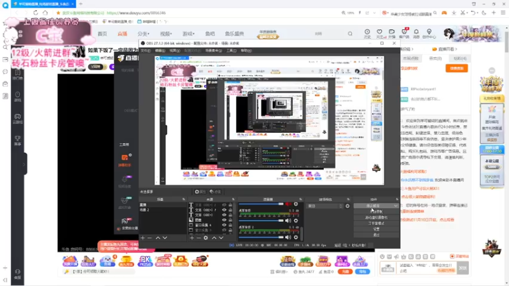The image size is (509, 286).
Task: Toggle visibility of the second 文本 source
Action: [224, 210]
